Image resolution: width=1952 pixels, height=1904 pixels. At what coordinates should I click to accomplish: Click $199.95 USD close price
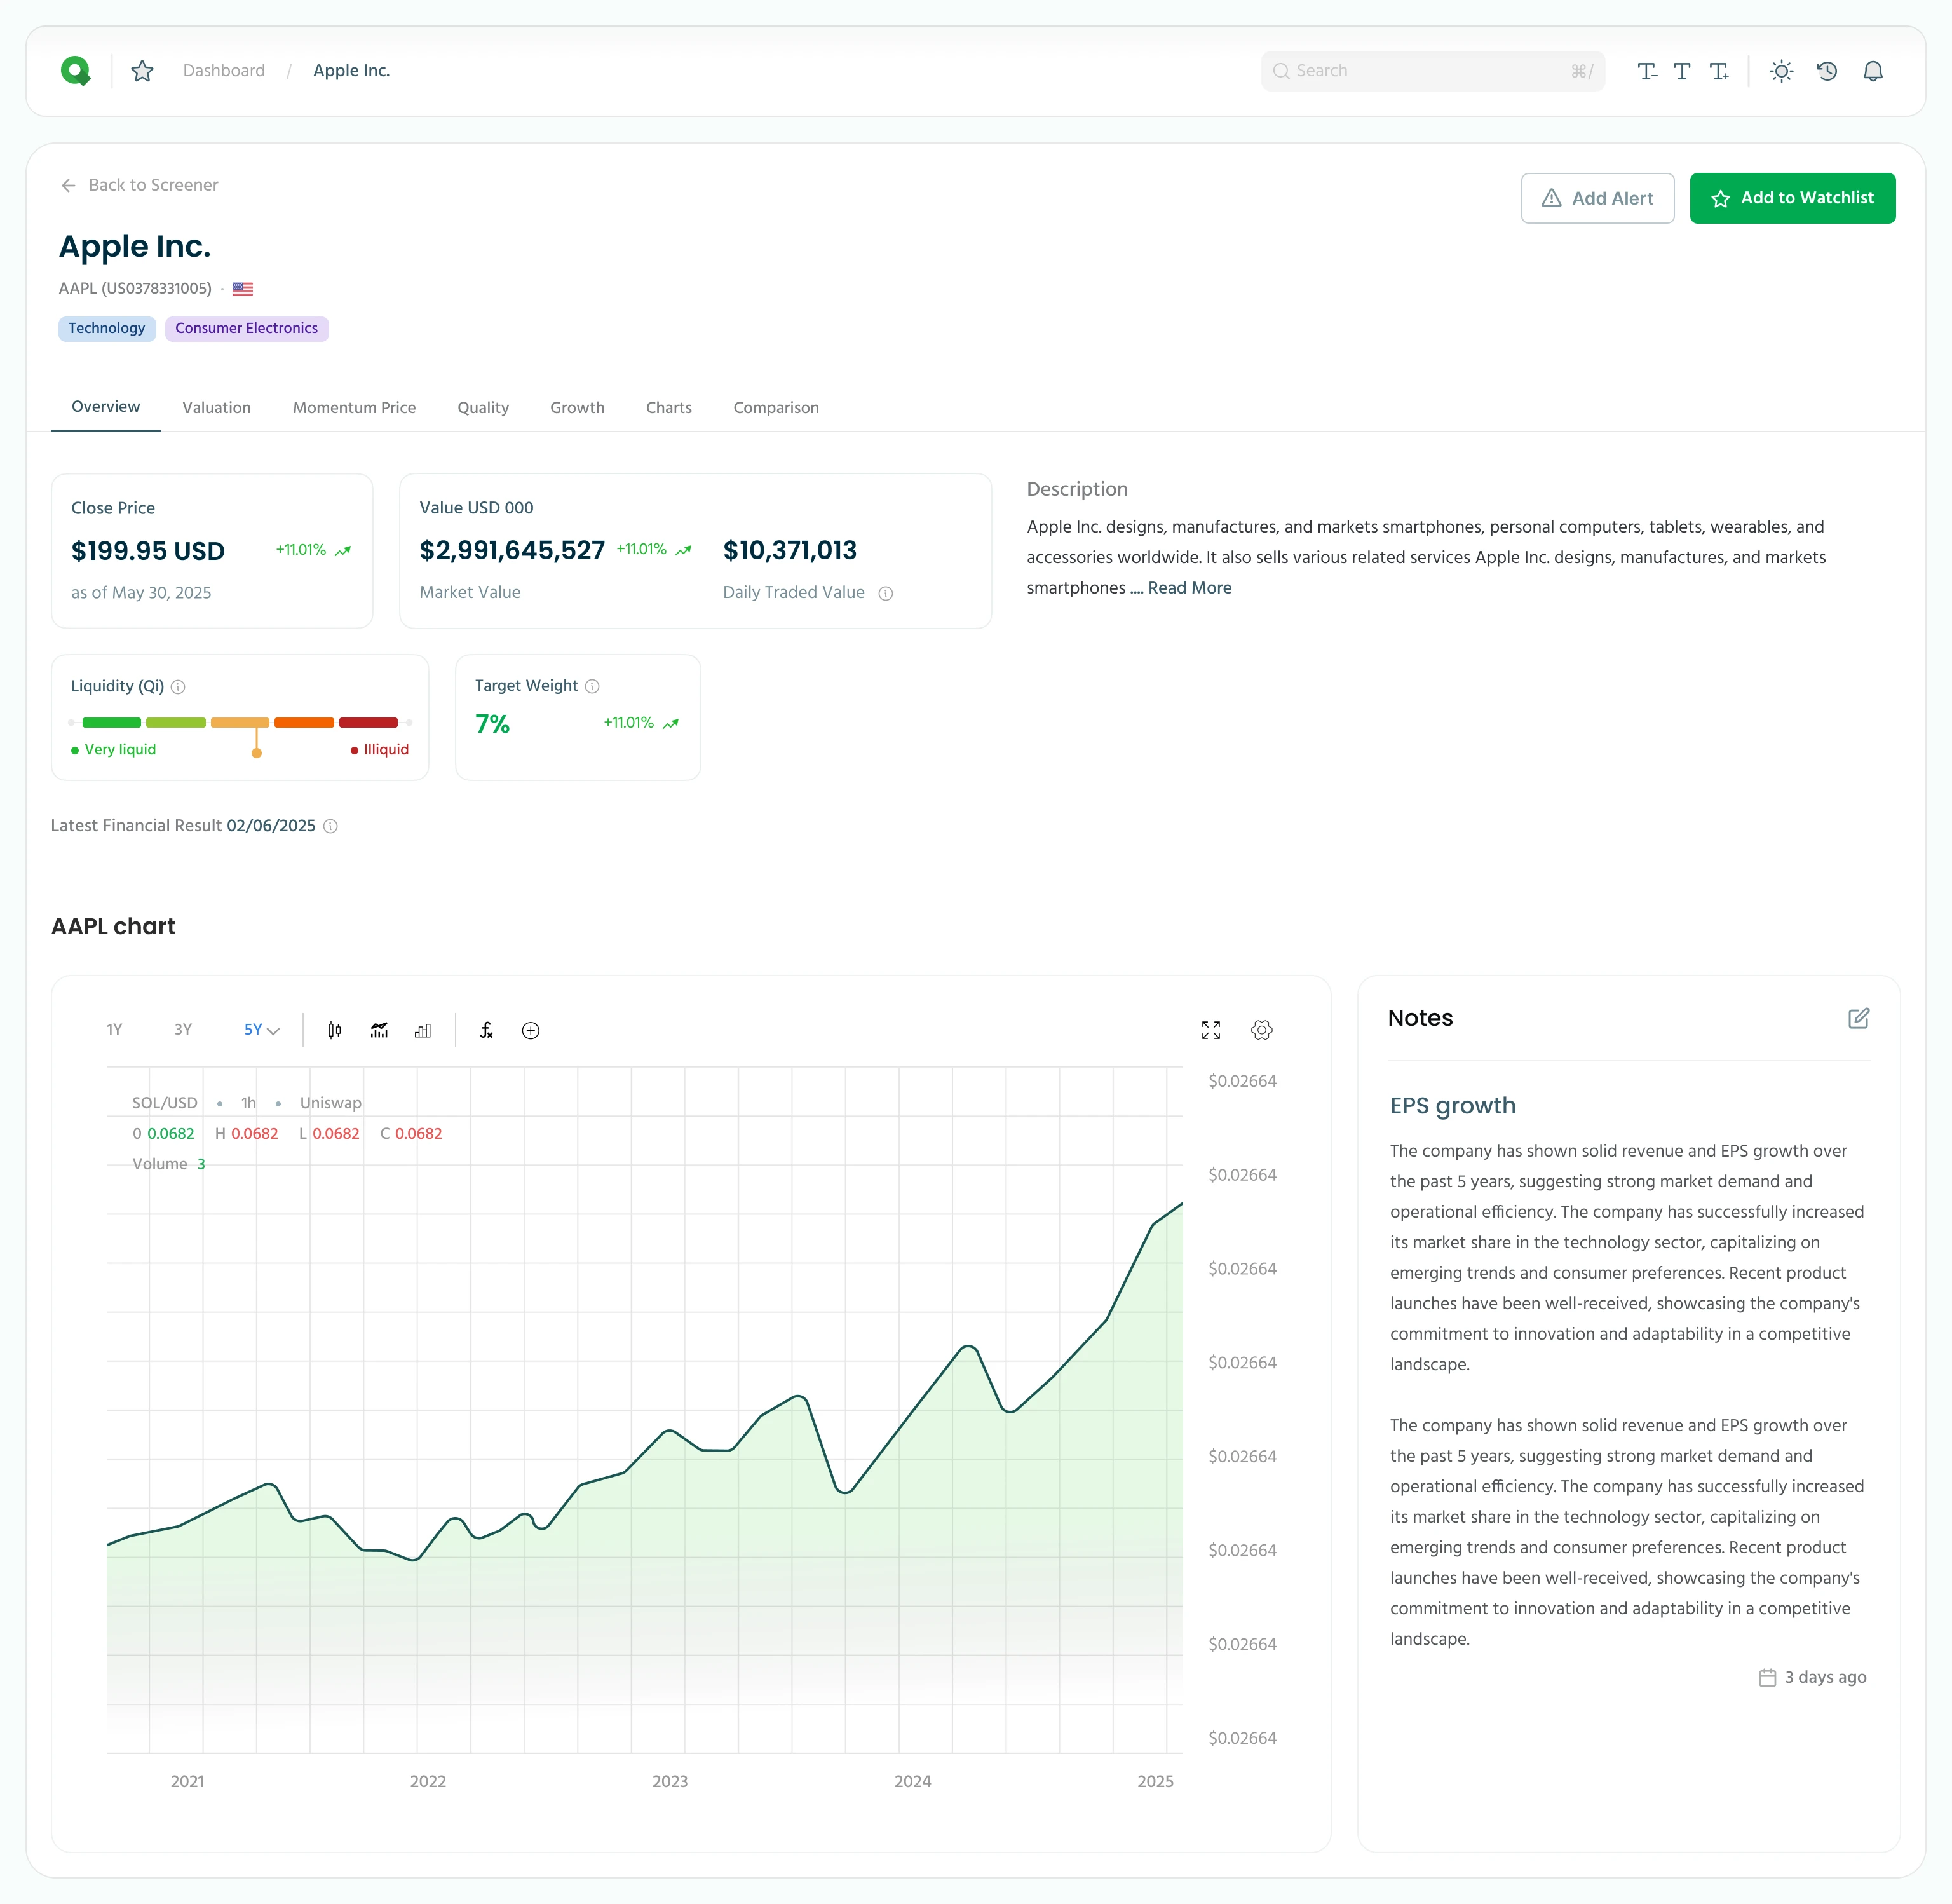148,551
